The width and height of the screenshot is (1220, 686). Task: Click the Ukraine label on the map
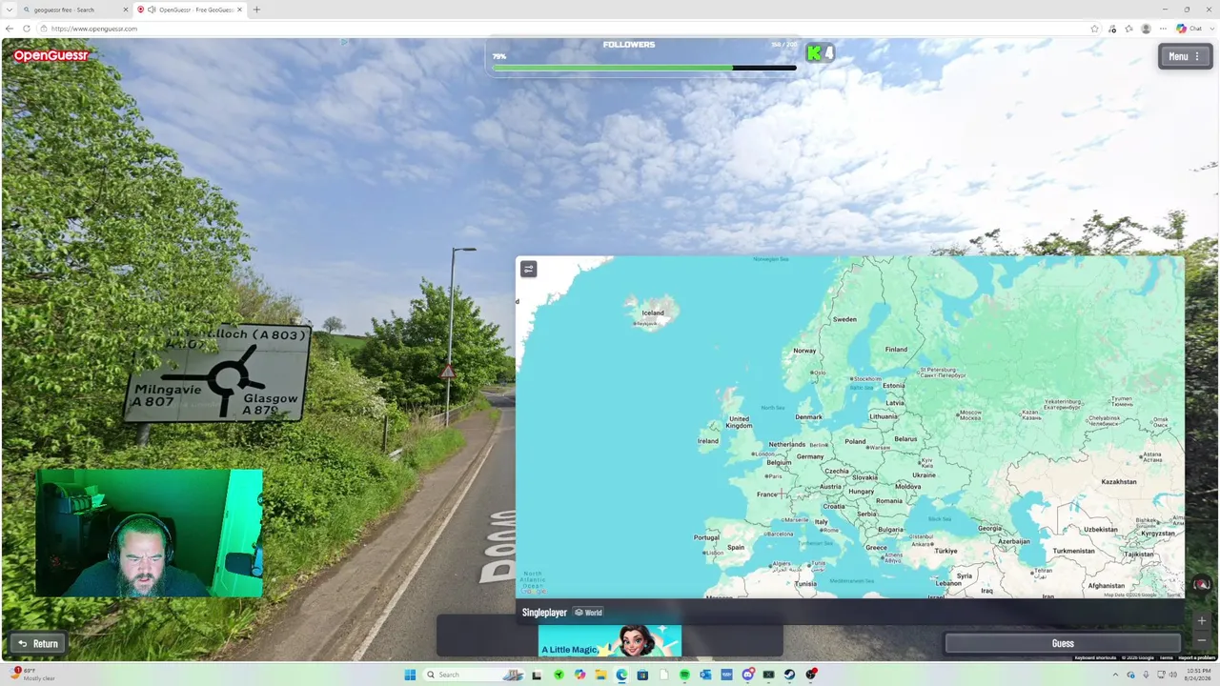pos(924,474)
